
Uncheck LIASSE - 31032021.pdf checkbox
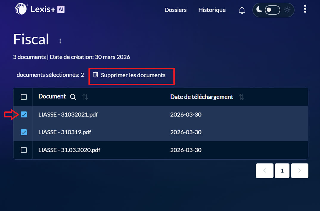(x=24, y=114)
